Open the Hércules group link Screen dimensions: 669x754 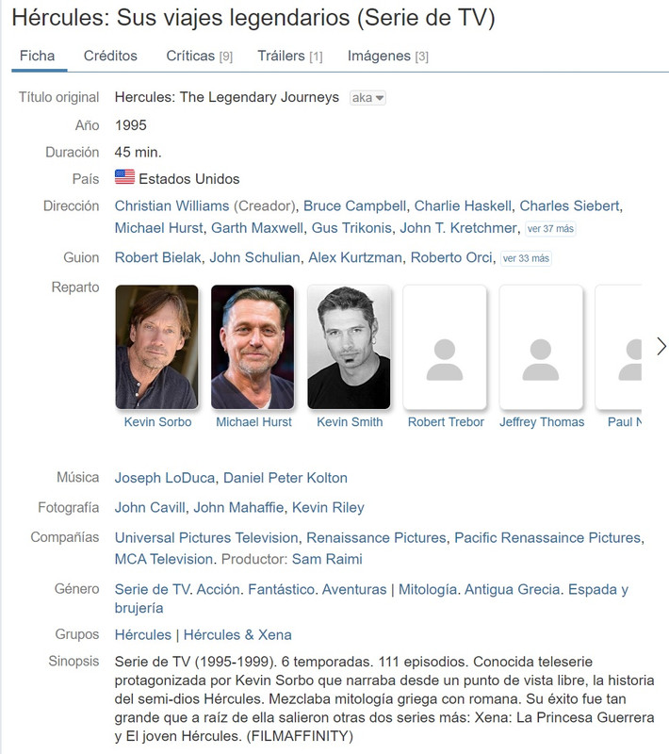point(142,634)
